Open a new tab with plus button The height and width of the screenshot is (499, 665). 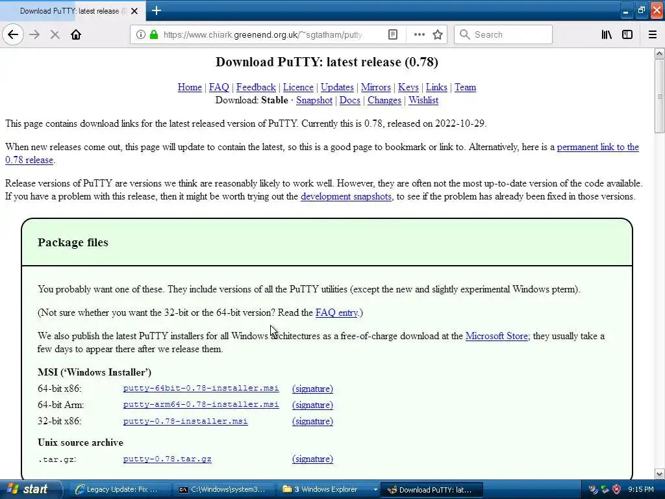point(156,10)
